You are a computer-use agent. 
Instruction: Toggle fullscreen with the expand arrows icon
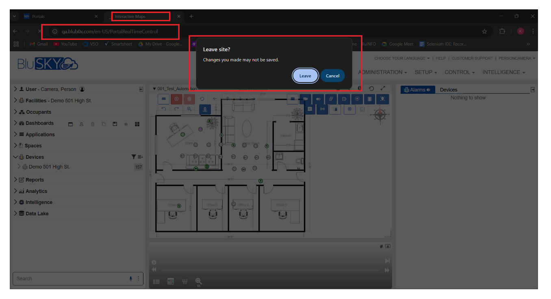383,88
